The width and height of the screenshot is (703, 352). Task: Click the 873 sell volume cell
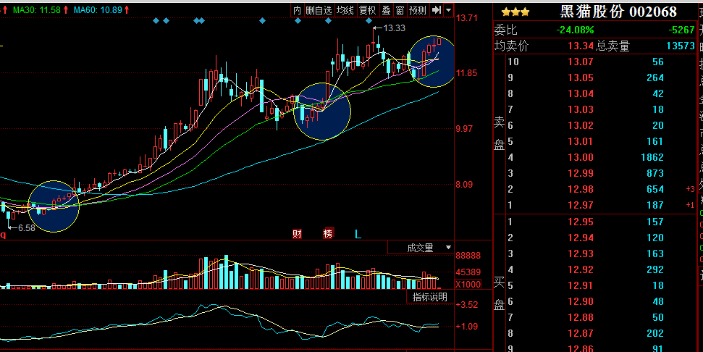655,174
